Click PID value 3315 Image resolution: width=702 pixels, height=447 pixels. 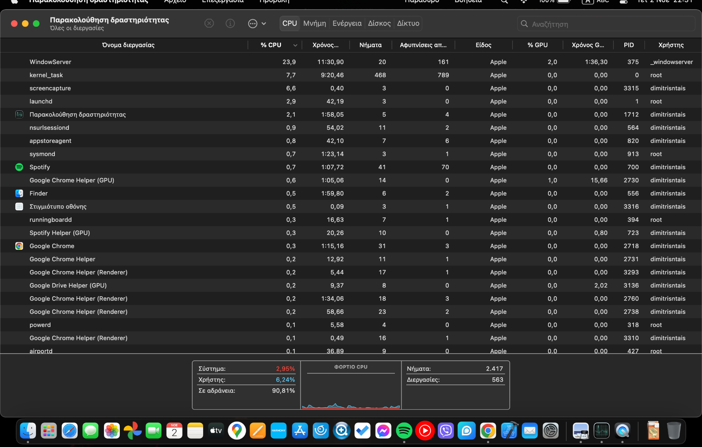click(x=631, y=88)
